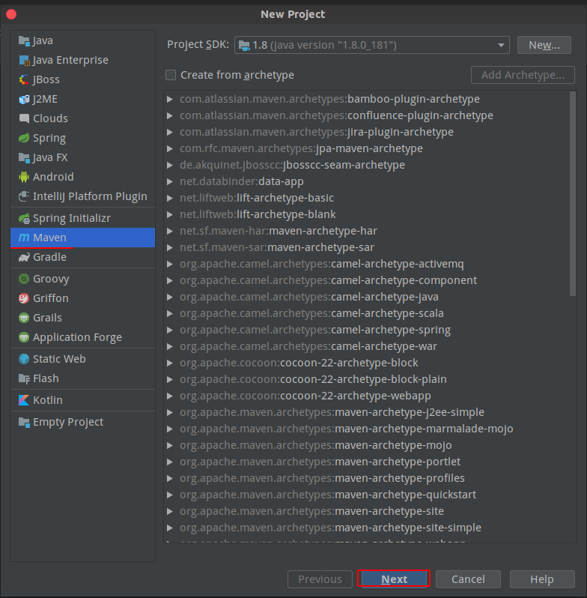Expand jbosscc-seam-archetype node

(170, 165)
